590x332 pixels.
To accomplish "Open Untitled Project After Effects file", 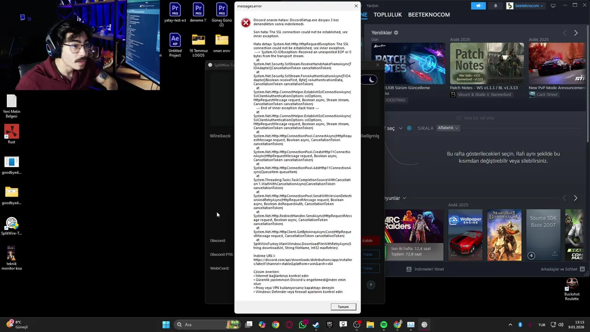I will click(x=175, y=45).
